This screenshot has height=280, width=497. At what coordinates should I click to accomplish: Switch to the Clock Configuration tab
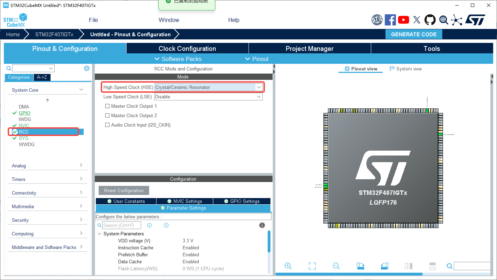pyautogui.click(x=187, y=48)
